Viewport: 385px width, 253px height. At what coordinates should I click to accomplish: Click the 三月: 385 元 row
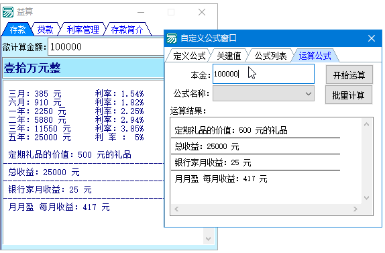(35, 93)
